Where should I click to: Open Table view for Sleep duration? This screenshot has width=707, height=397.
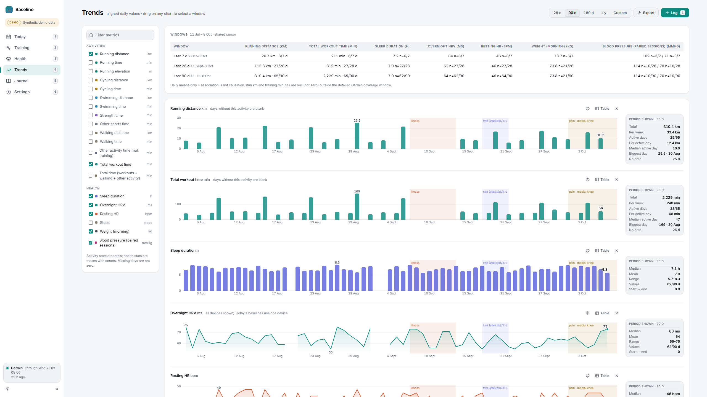coord(602,251)
